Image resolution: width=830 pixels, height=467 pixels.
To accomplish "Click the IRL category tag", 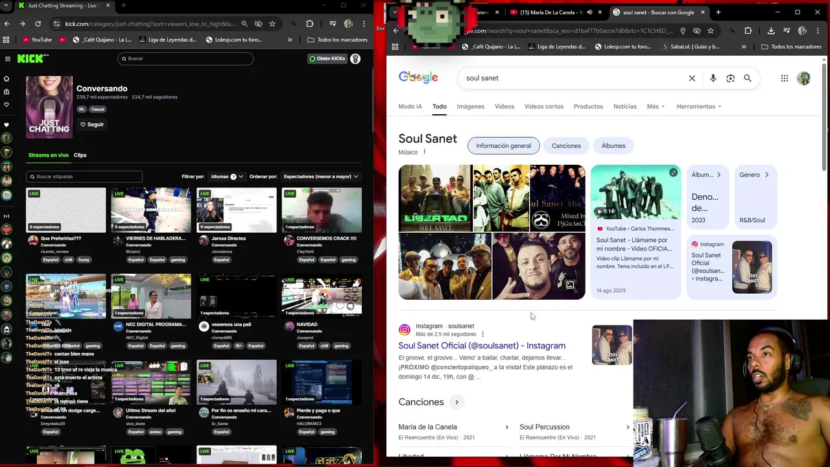I will point(82,110).
